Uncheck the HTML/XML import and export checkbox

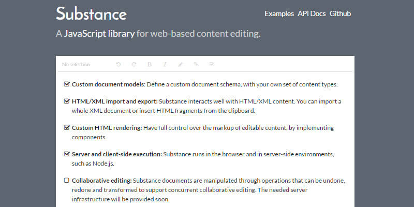point(67,101)
